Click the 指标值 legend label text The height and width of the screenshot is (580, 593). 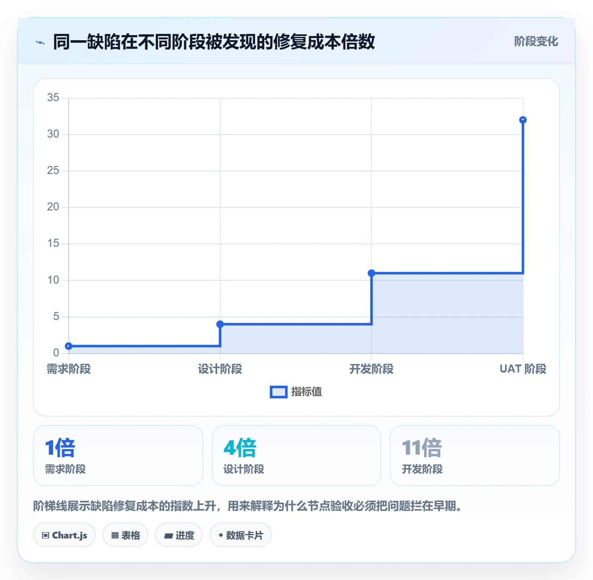coord(307,392)
